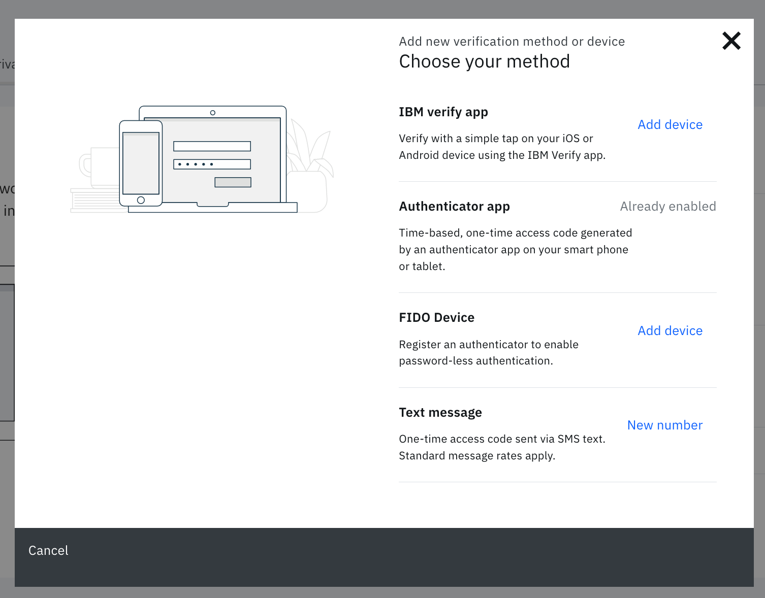Click 'Register an authenticator' description text
This screenshot has height=598, width=765.
point(488,352)
